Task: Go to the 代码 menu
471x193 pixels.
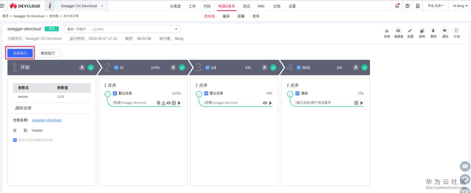Action: tap(207, 6)
